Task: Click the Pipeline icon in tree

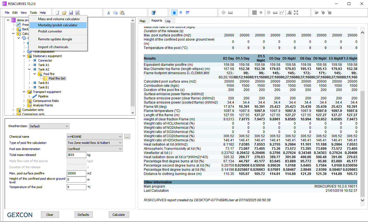Action: 35,96
